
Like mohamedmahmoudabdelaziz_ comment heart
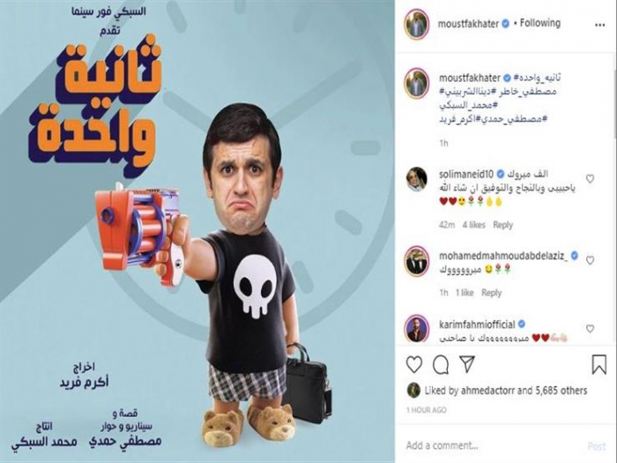tap(590, 260)
